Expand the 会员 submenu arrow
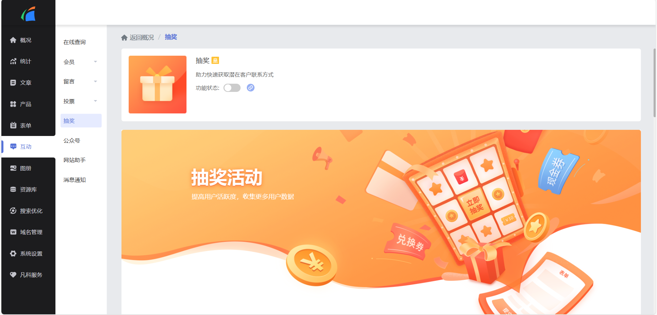Screen dimensions: 657x315 tap(95, 62)
